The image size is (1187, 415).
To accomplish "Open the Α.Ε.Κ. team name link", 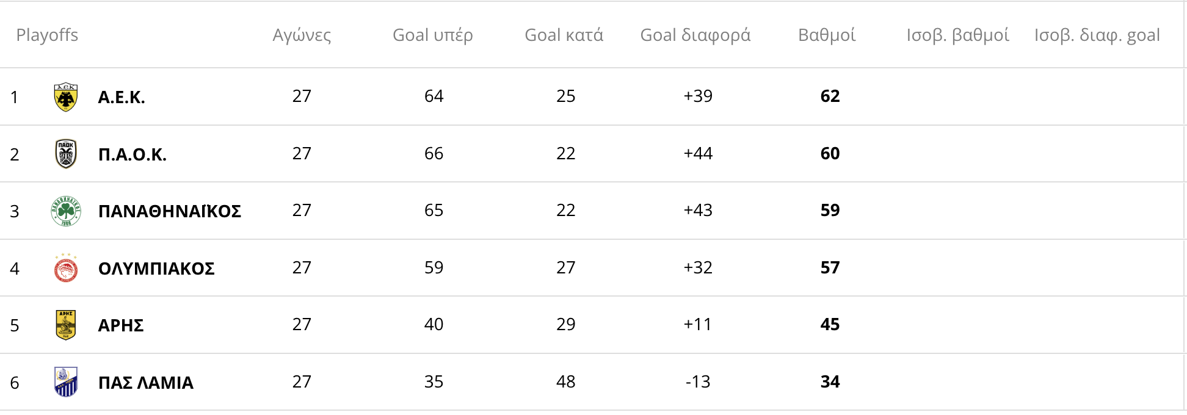I will tap(122, 97).
